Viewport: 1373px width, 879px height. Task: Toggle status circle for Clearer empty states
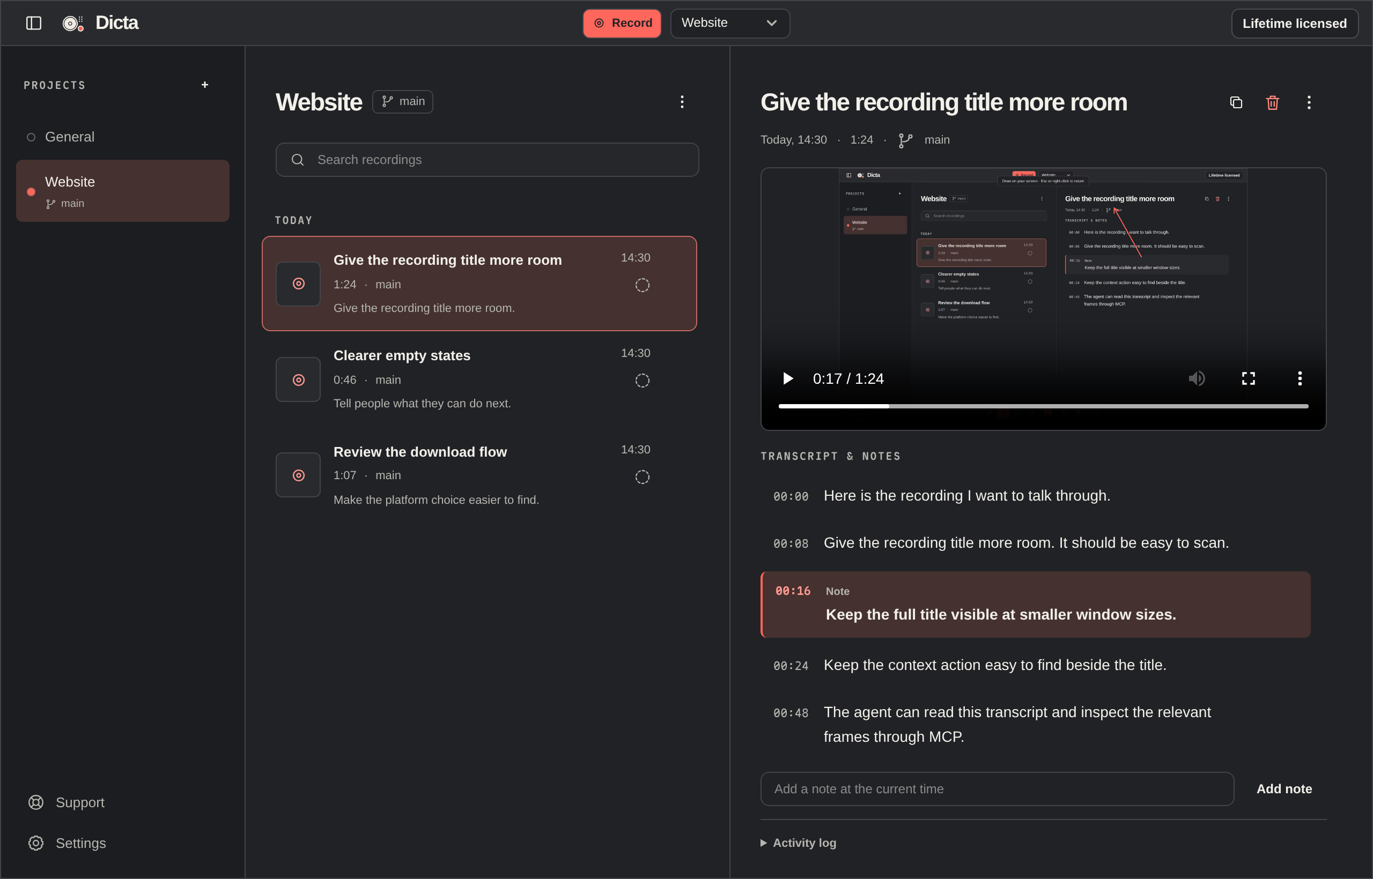[x=643, y=381]
